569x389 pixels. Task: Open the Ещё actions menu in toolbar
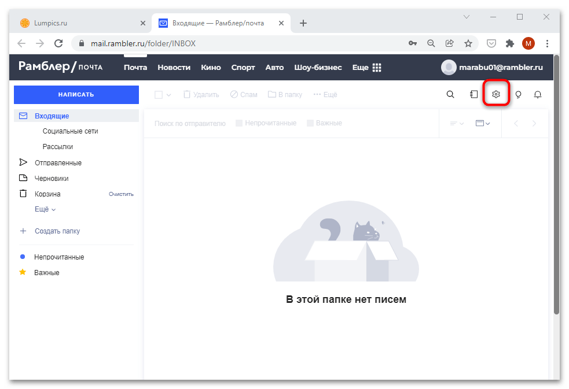tap(325, 95)
